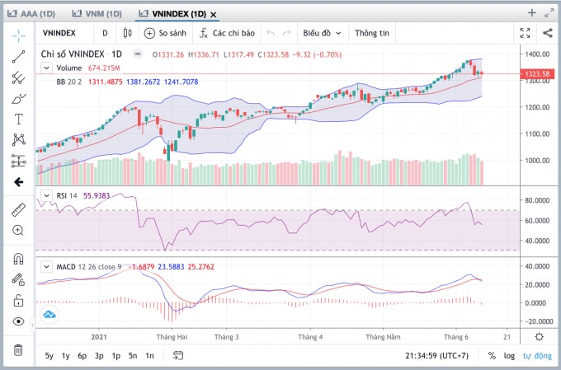Select the Text annotation tool

click(19, 119)
